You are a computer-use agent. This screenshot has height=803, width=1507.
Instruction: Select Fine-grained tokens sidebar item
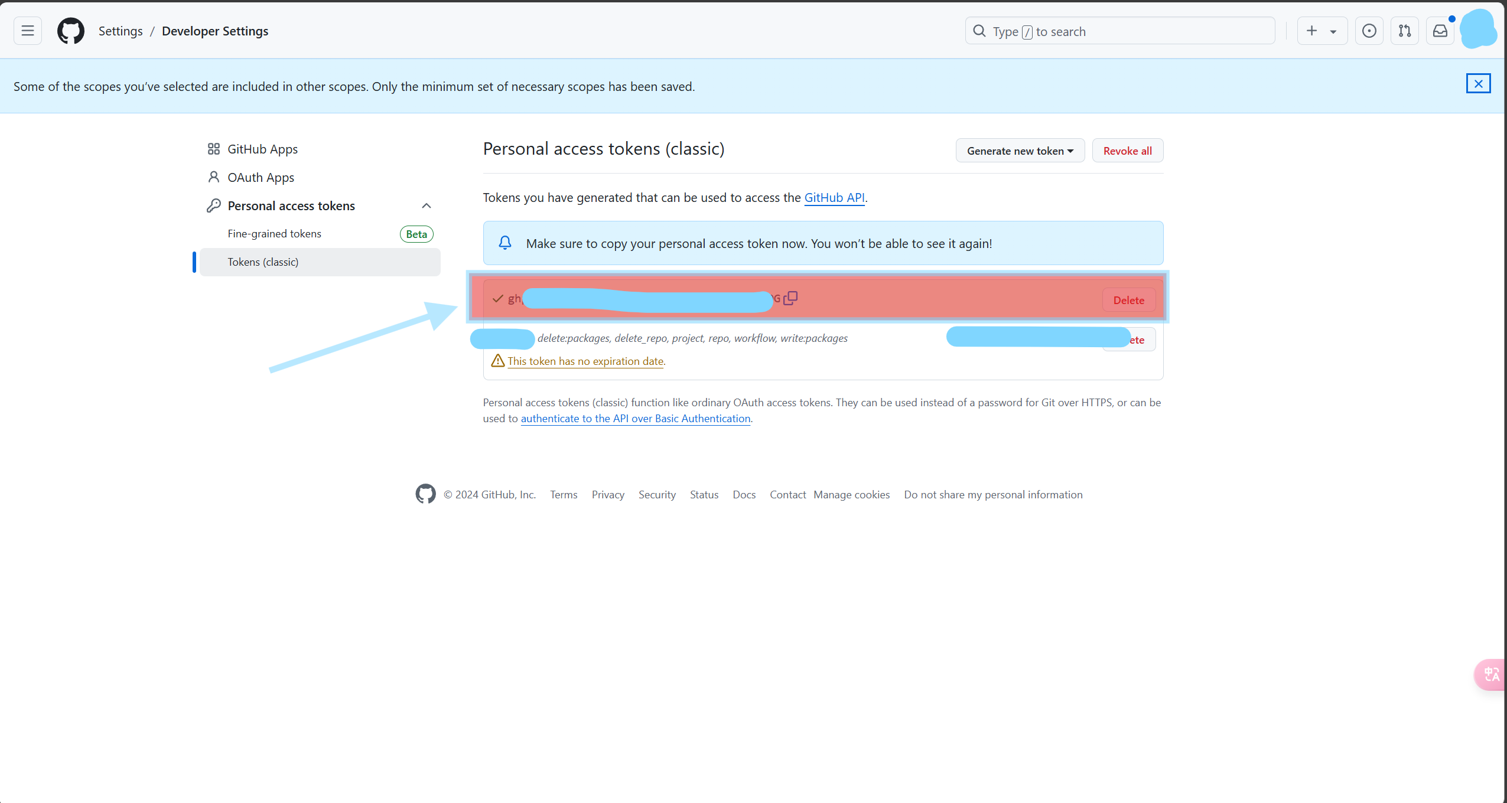(274, 234)
